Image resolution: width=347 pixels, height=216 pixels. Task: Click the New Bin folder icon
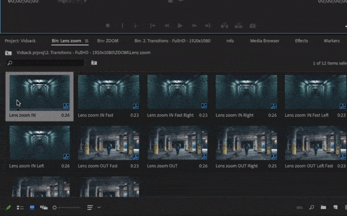(x=323, y=207)
